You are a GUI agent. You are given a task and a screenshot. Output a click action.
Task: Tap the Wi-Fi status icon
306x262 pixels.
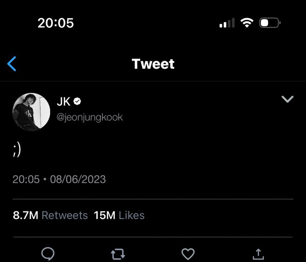tap(246, 23)
